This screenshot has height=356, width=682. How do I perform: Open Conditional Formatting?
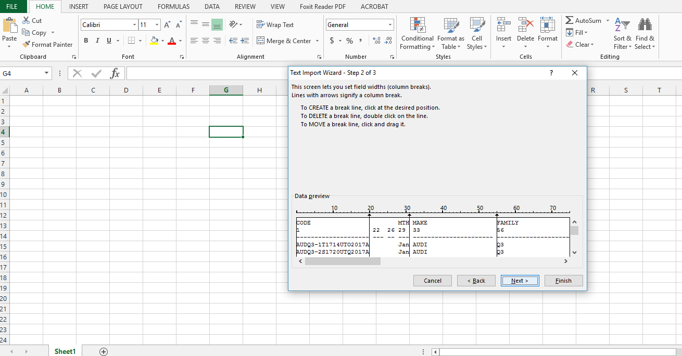(416, 34)
